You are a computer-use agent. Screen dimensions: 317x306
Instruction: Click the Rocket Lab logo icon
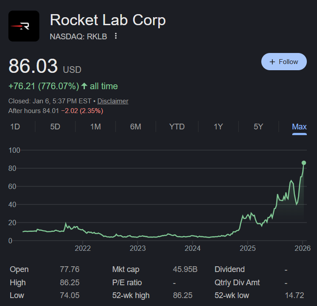click(24, 26)
